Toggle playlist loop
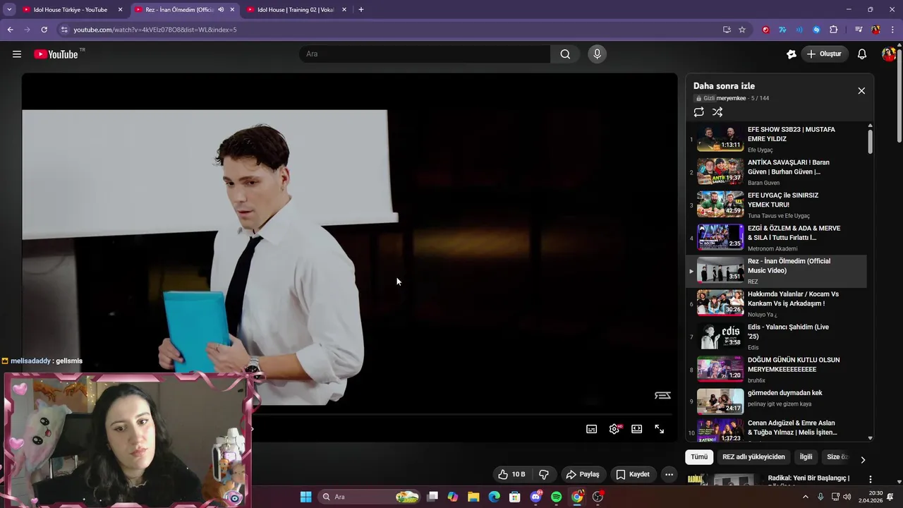This screenshot has width=903, height=508. 699,112
